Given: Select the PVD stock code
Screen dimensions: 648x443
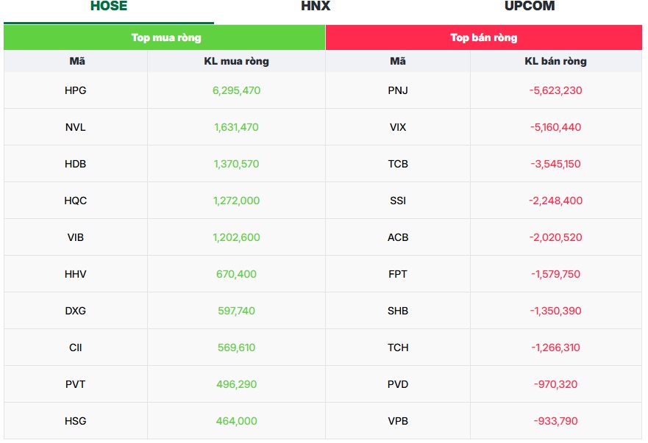Looking at the screenshot, I should pyautogui.click(x=398, y=384).
